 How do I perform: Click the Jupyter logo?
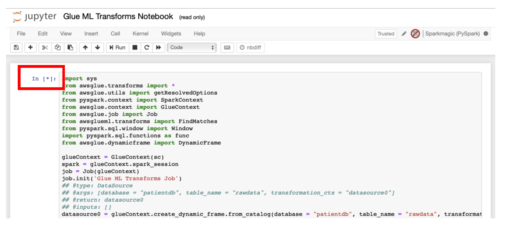click(34, 17)
